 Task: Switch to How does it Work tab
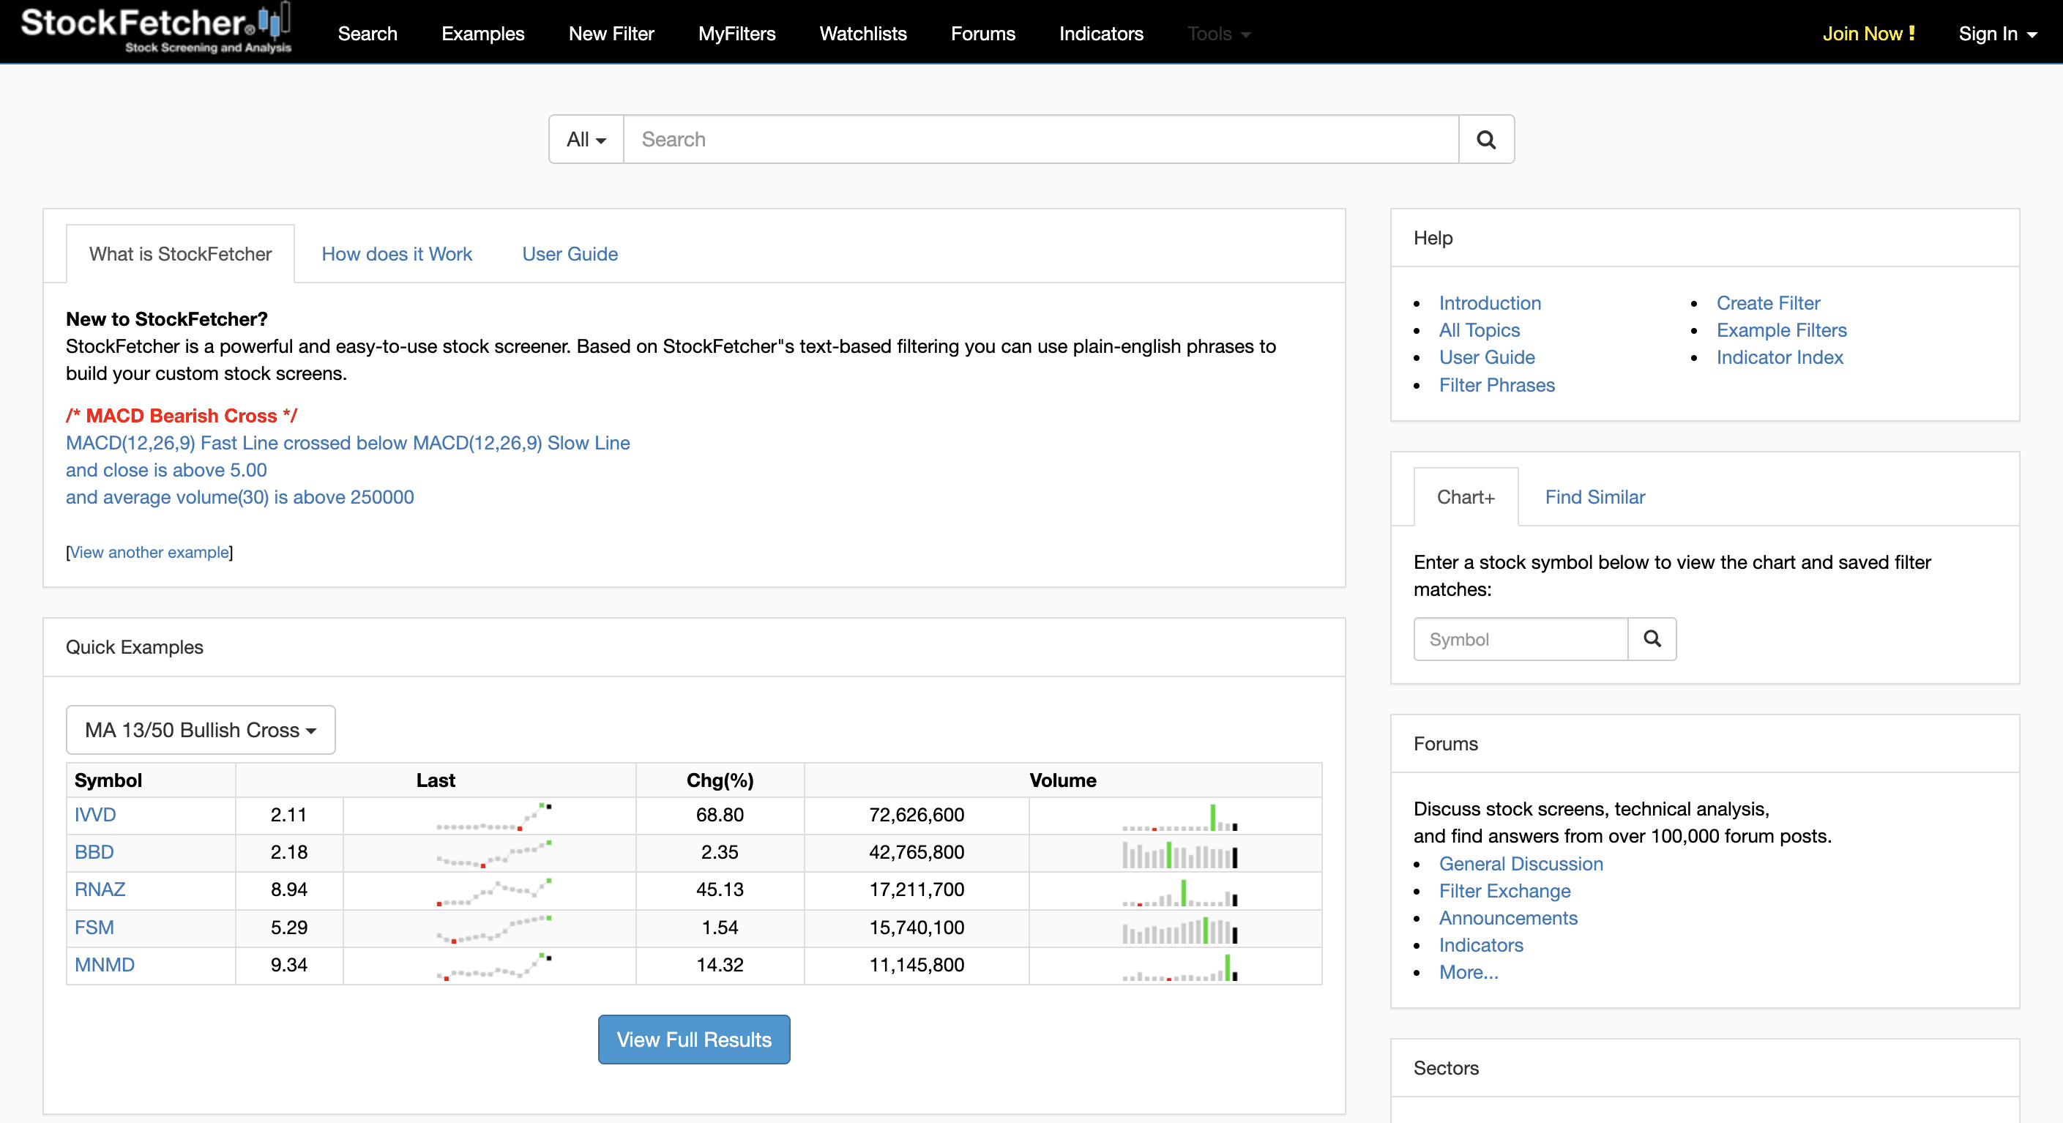(397, 254)
